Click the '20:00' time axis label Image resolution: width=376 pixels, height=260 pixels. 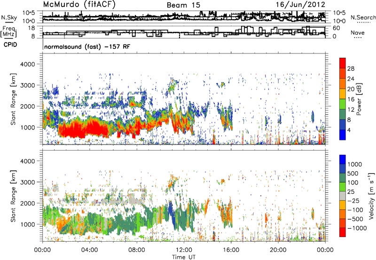click(278, 250)
